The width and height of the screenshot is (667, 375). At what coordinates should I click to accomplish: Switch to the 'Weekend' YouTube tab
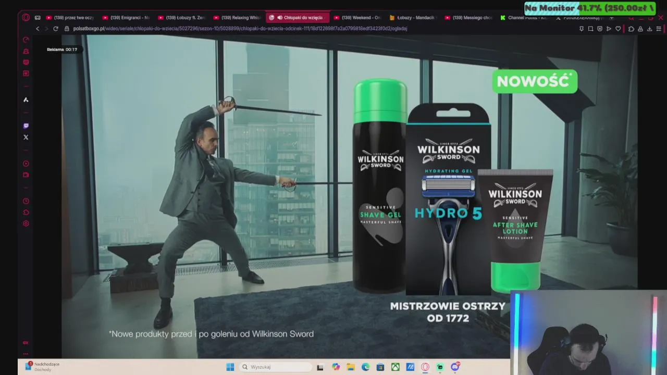[357, 18]
